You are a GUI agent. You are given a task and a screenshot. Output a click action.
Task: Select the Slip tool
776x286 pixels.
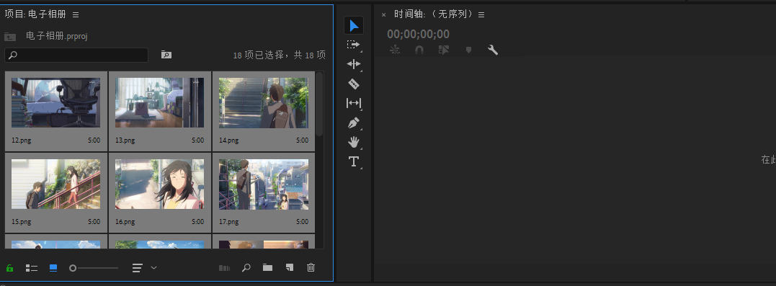[353, 103]
